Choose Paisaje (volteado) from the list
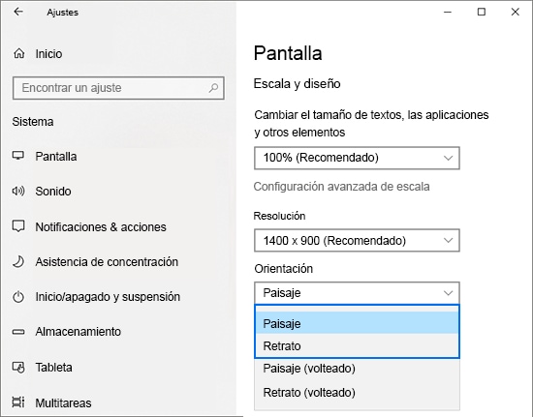Screen dimensions: 533x417 tap(357, 369)
